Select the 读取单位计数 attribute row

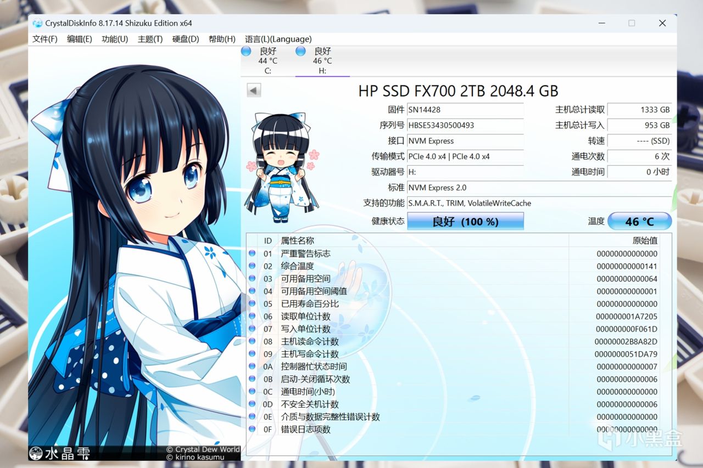pos(453,316)
